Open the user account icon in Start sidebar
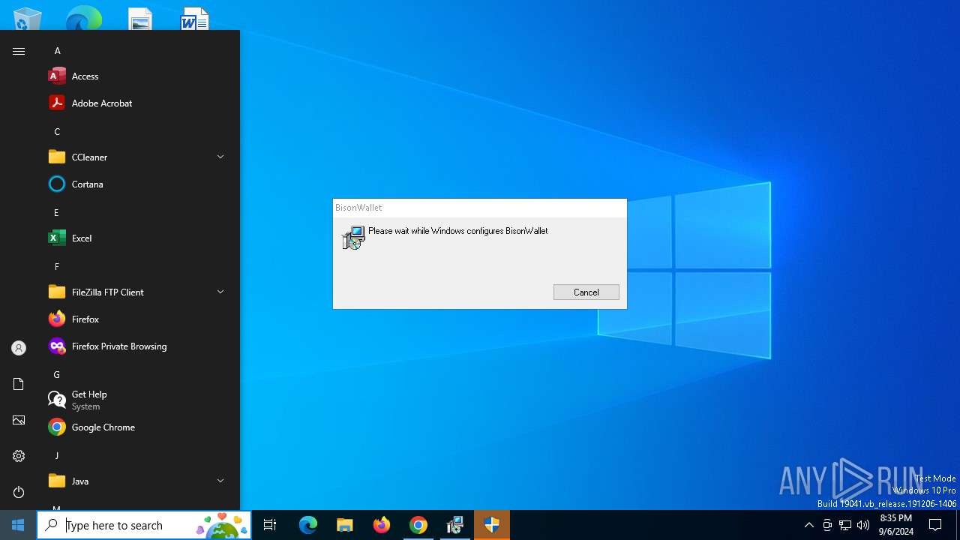The width and height of the screenshot is (960, 540). coord(19,348)
